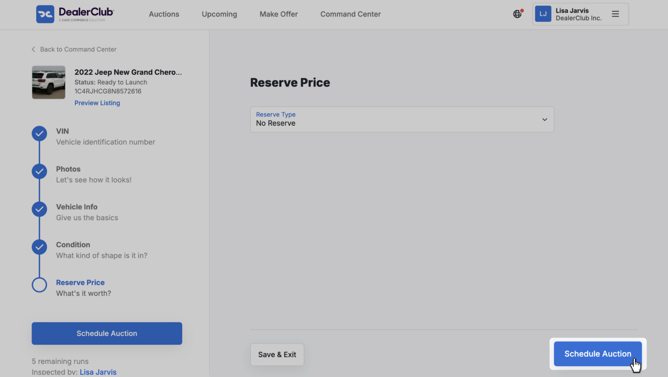Click the Condition step checkmark icon
The width and height of the screenshot is (668, 377).
[x=39, y=247]
